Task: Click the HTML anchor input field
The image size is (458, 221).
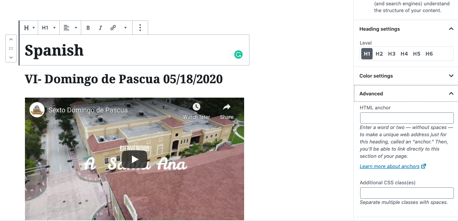Action: click(x=407, y=118)
